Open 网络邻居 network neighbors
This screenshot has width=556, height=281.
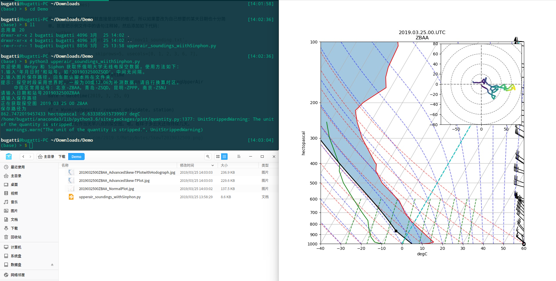click(18, 275)
